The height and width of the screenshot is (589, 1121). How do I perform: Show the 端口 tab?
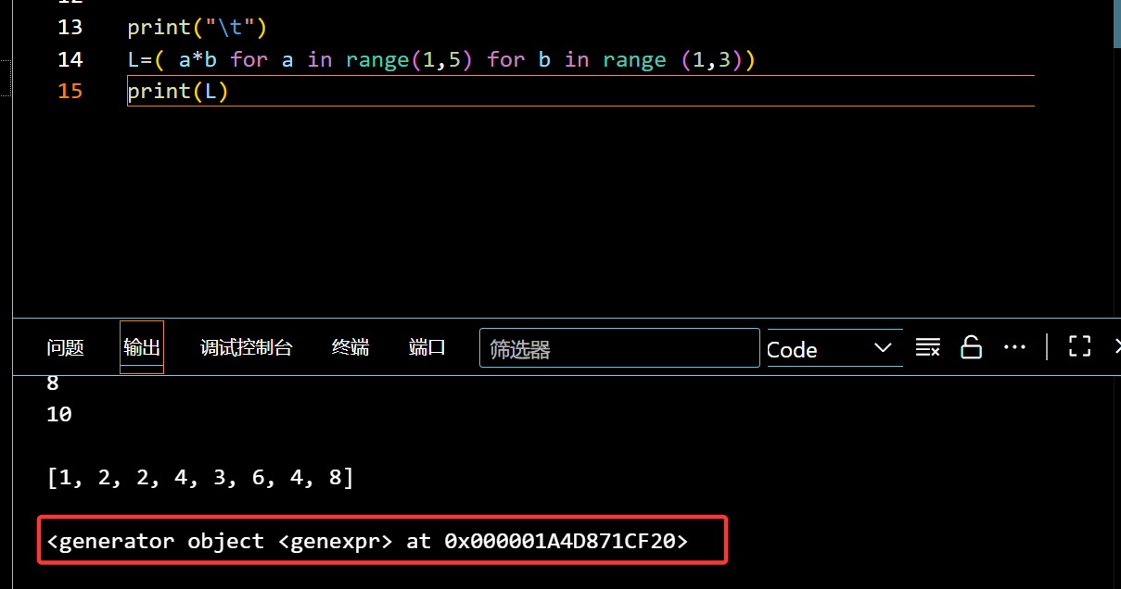(427, 348)
